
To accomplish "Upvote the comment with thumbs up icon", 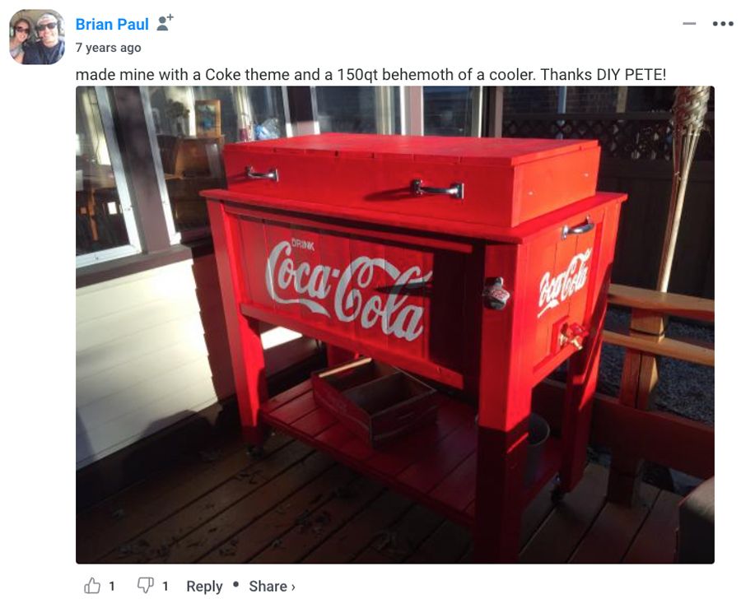I will coord(92,586).
